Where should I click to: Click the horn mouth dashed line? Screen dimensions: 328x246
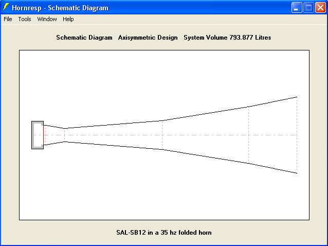297,135
